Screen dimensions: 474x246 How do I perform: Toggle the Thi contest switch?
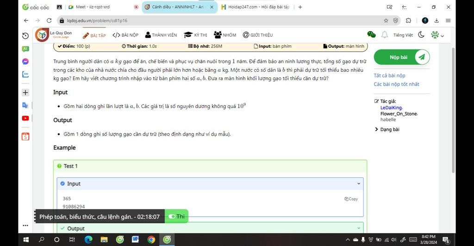click(176, 216)
